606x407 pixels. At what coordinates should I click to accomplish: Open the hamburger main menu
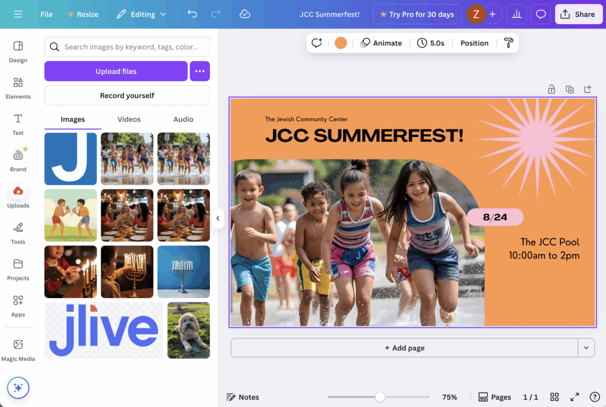coord(18,14)
